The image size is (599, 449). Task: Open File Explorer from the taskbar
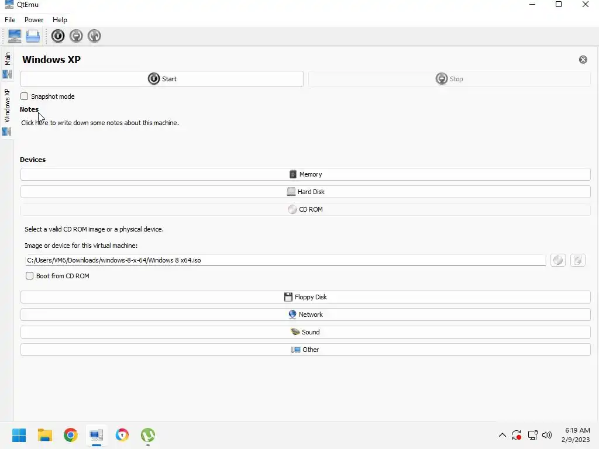click(x=44, y=435)
